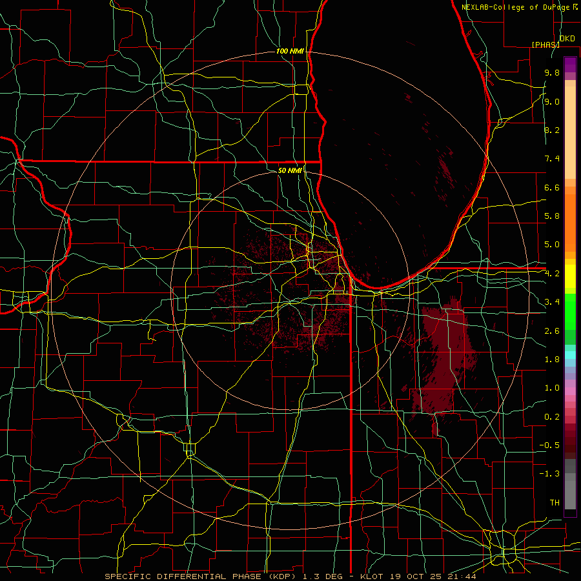
Task: Click the TH threshold label
Action: [x=555, y=503]
